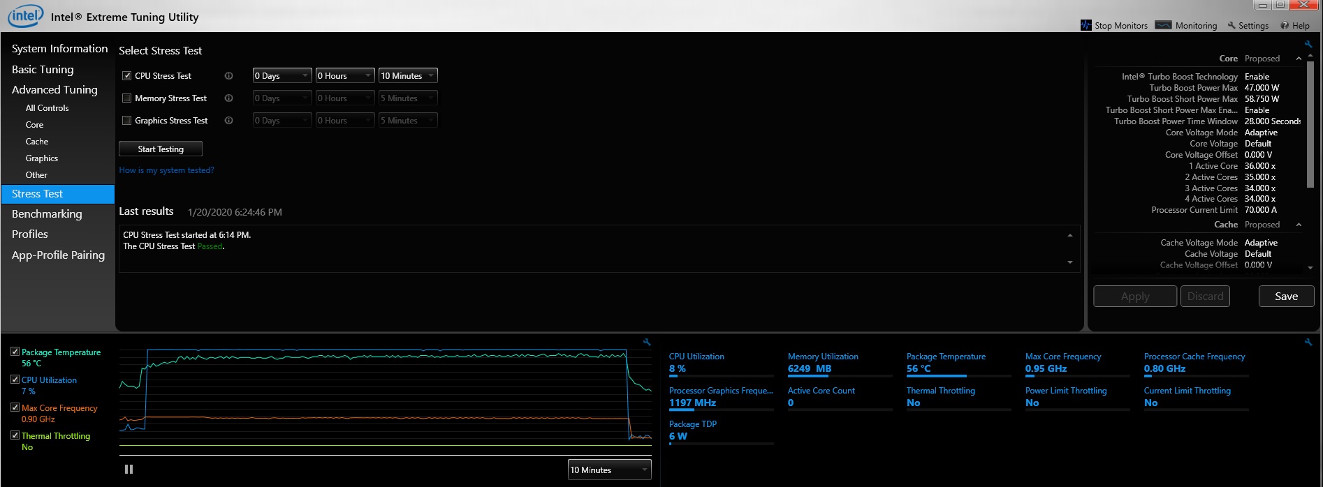
Task: Click Package Temperature monitor tile
Action: (x=958, y=364)
